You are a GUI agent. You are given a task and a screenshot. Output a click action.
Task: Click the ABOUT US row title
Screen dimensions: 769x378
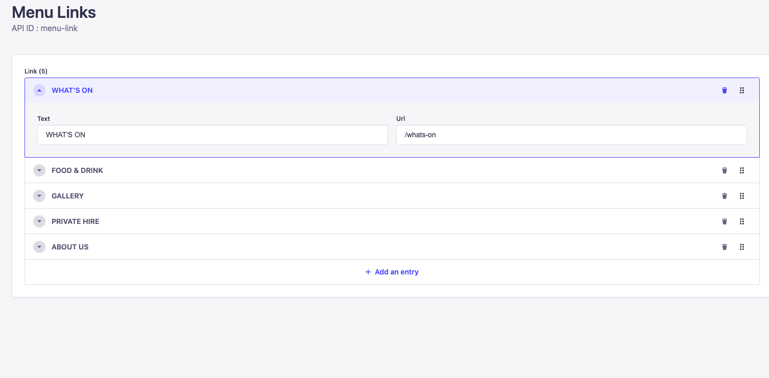tap(70, 247)
